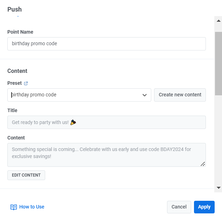Click the Push dialog heading
The height and width of the screenshot is (219, 222).
tap(14, 9)
